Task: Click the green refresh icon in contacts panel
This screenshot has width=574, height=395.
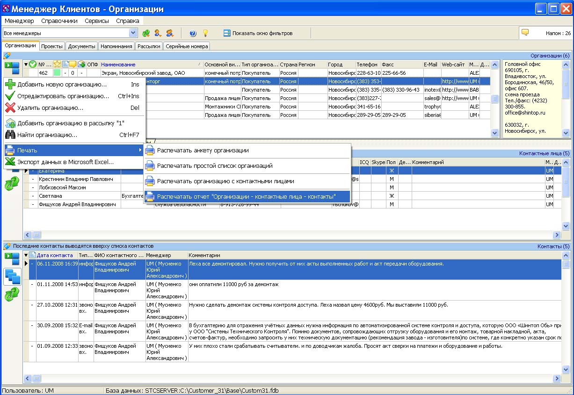Action: tap(12, 294)
